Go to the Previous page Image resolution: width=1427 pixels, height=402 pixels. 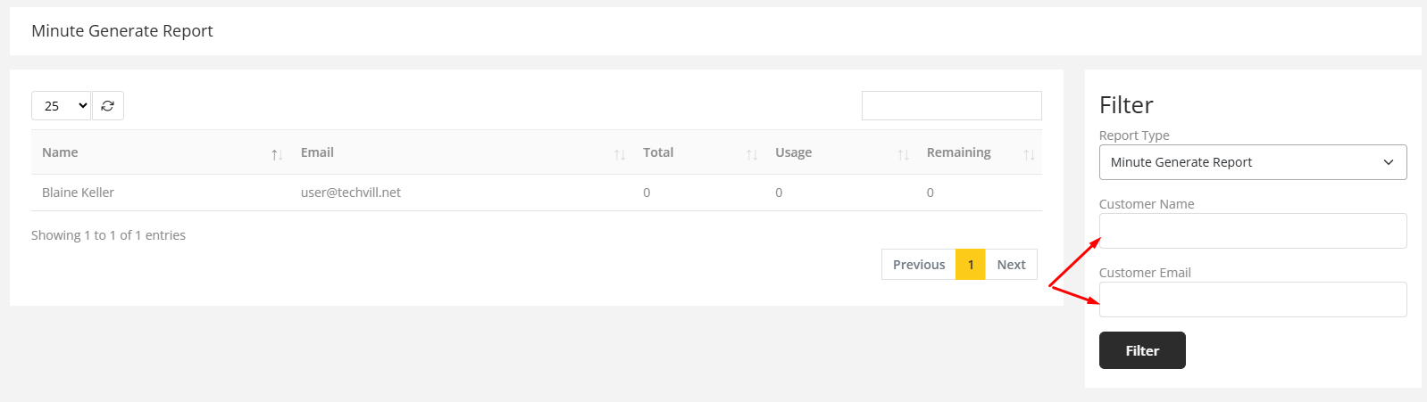pos(918,265)
